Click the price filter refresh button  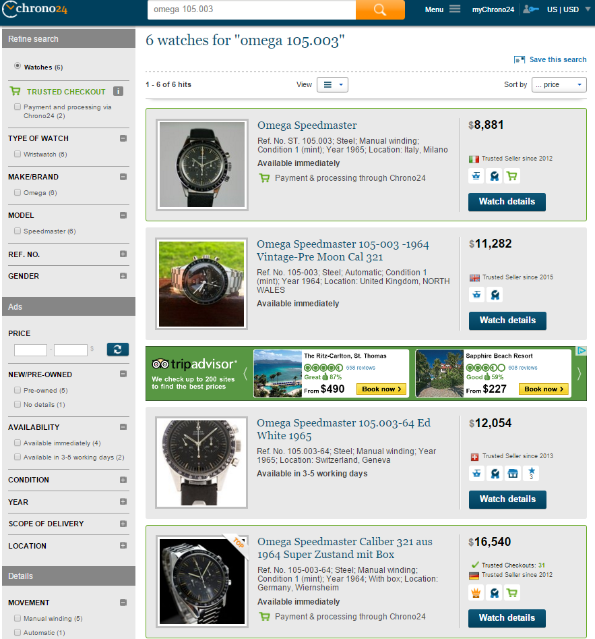117,349
